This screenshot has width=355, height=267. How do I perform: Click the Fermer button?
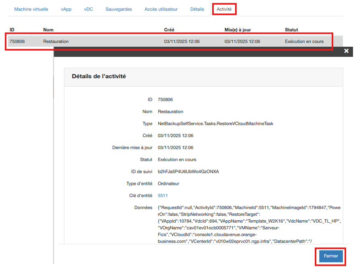[331, 256]
